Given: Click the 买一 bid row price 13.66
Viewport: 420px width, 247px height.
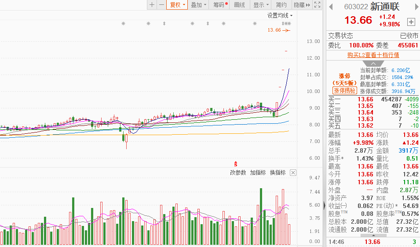Looking at the screenshot, I should [365, 100].
